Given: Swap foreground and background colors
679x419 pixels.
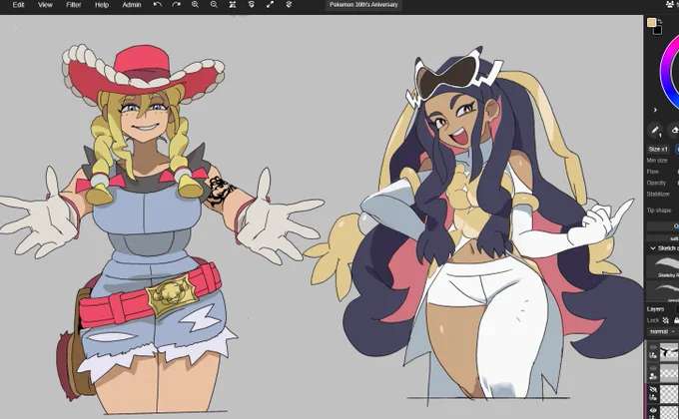Looking at the screenshot, I should [x=660, y=21].
